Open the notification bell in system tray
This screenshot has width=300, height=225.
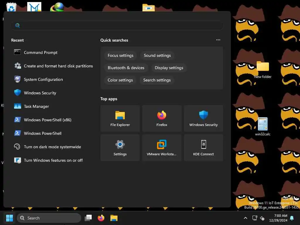(292, 218)
